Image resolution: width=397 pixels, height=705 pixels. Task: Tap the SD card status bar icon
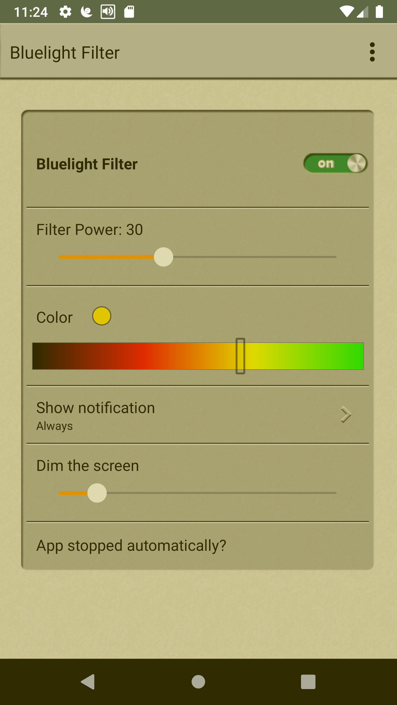point(129,12)
